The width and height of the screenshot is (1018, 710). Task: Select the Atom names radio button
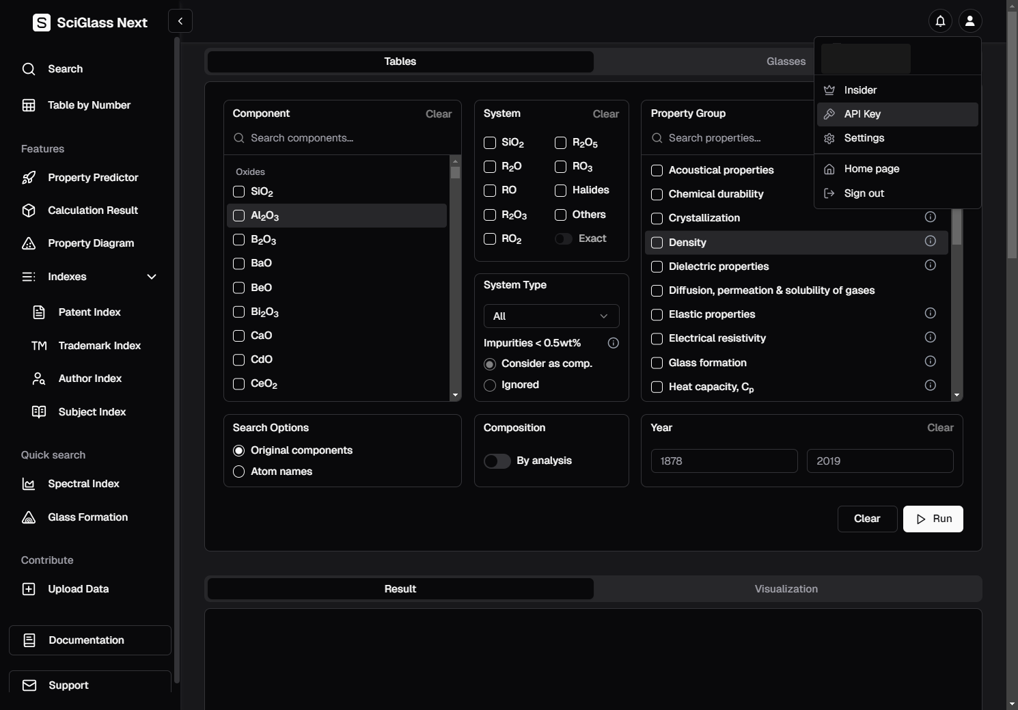[x=239, y=472]
